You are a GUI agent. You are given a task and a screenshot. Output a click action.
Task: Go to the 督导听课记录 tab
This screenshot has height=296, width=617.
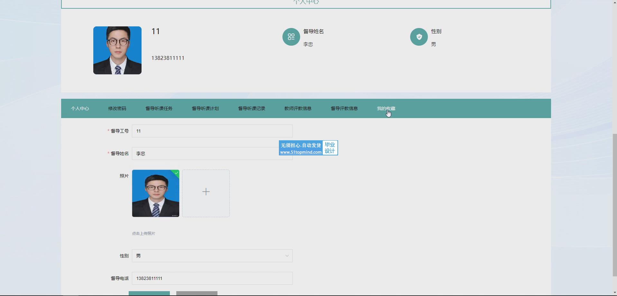(x=252, y=108)
